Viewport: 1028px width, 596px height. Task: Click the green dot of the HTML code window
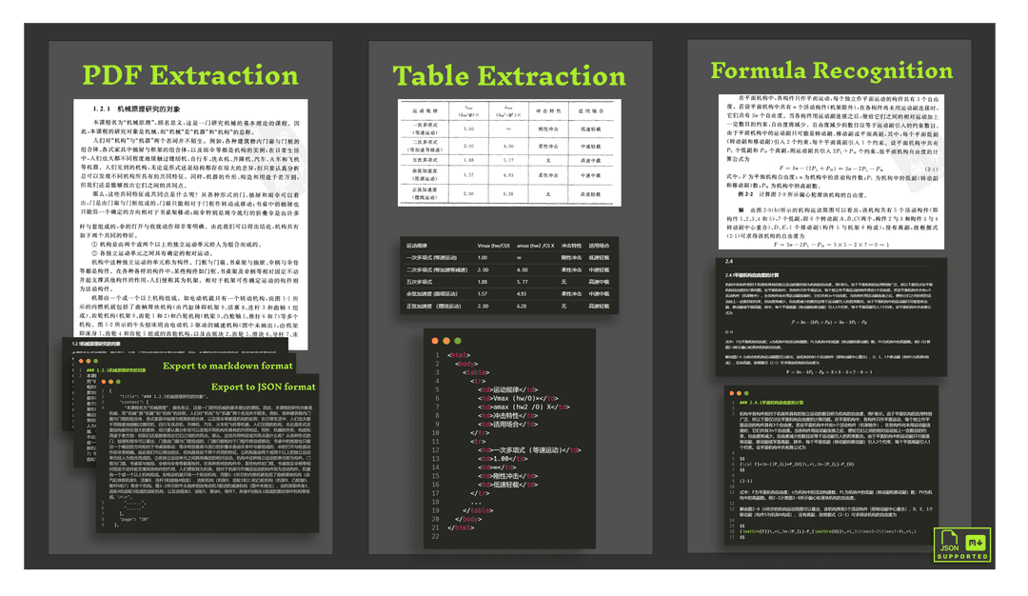[458, 341]
